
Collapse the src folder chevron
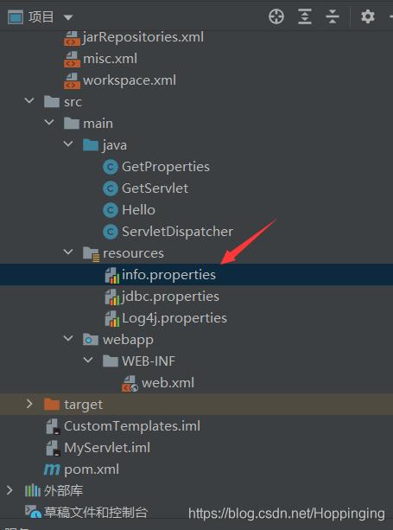[29, 101]
